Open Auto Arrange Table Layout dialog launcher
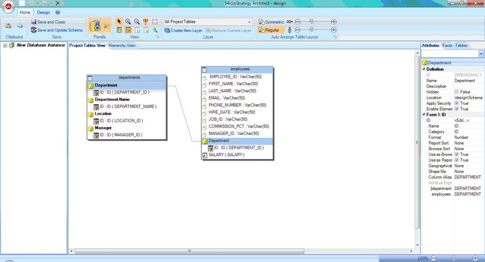This screenshot has height=262, width=485. coord(335,37)
